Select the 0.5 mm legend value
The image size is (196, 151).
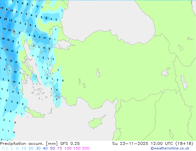[5, 149]
